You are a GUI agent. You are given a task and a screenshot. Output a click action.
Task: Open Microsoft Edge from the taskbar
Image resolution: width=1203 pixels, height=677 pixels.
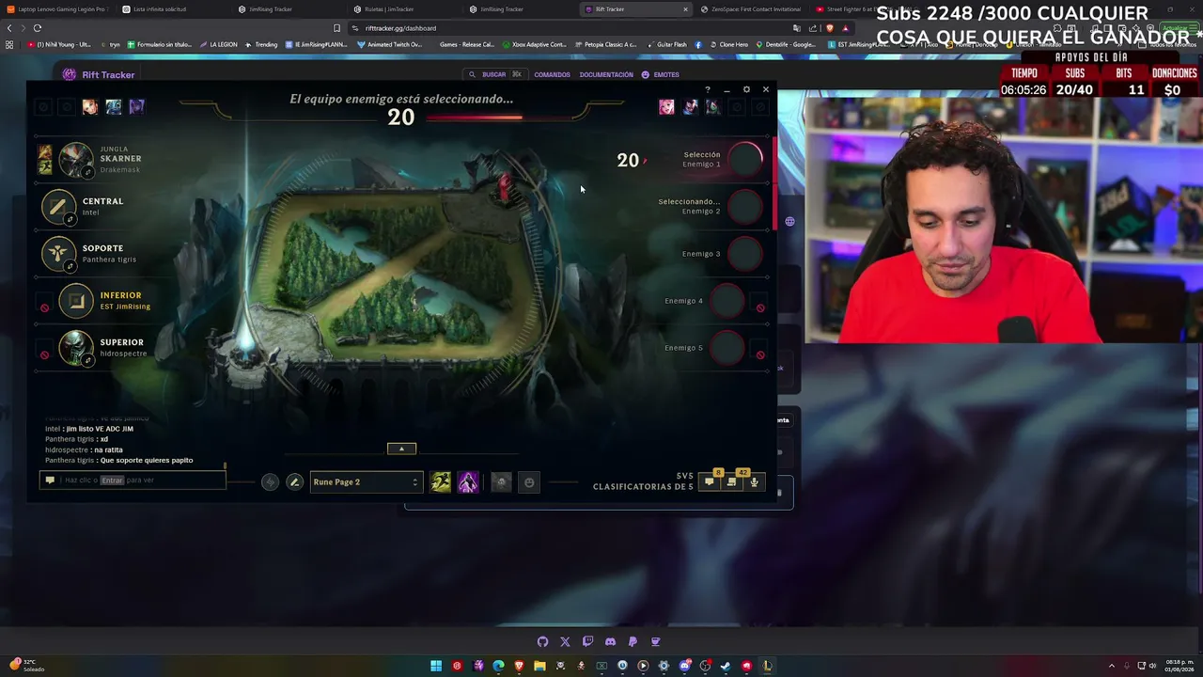point(498,667)
